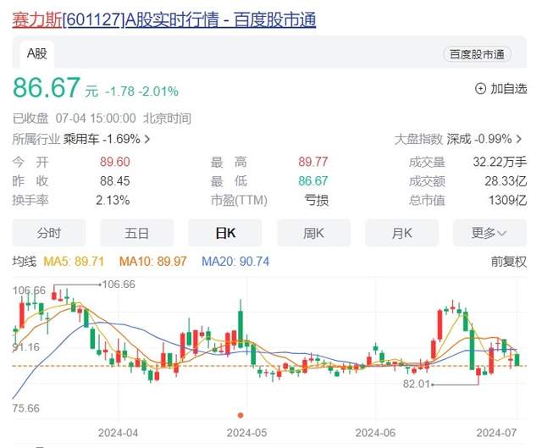Click the MA20: 90.74 indicator
This screenshot has height=448, width=542.
[235, 262]
